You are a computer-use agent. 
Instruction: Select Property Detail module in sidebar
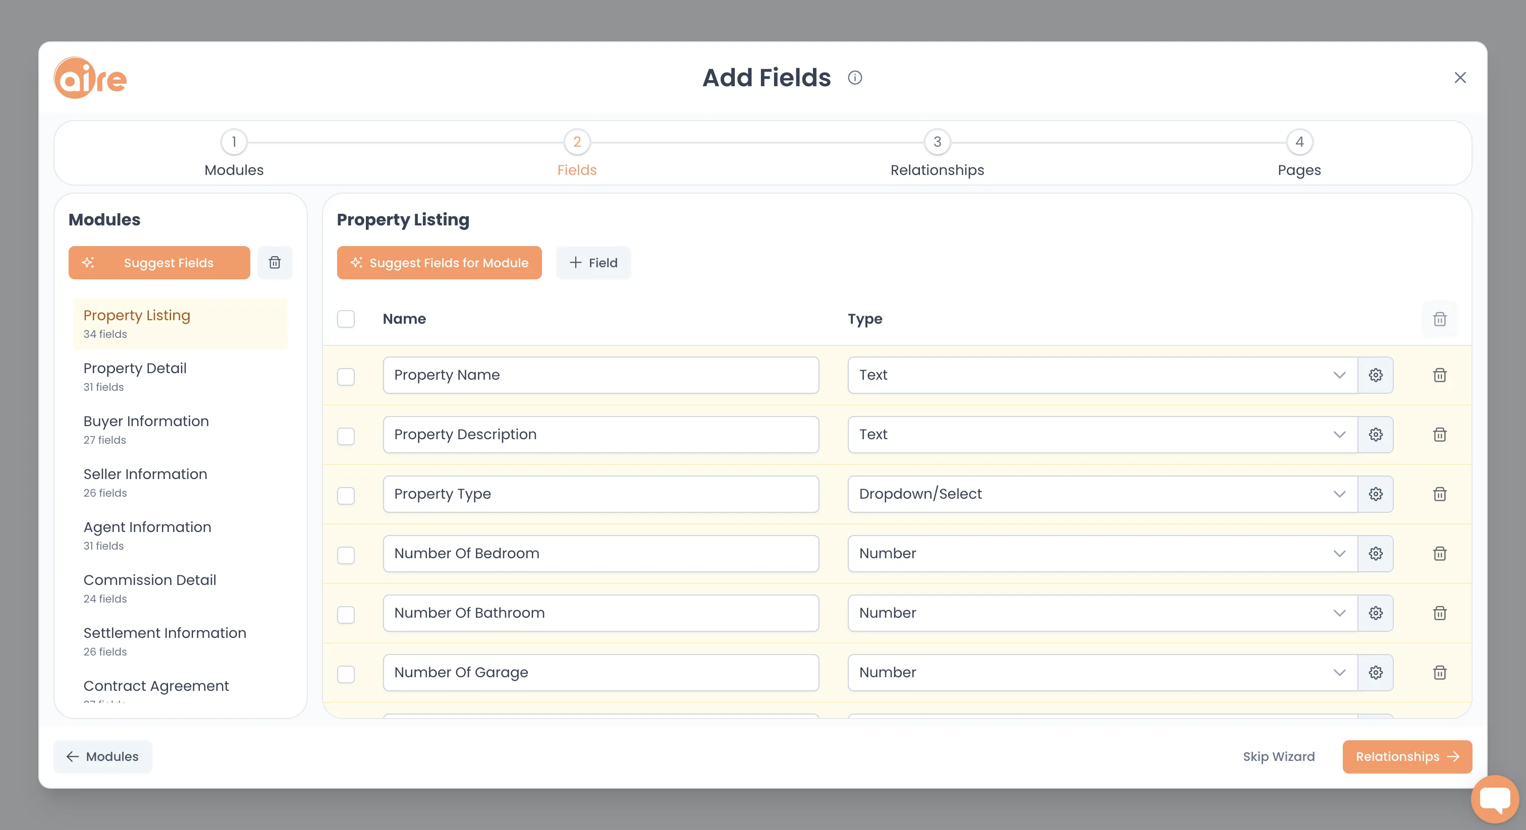180,377
